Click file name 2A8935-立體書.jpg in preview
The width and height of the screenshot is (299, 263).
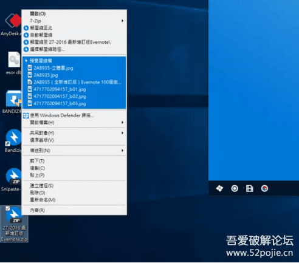click(53, 68)
